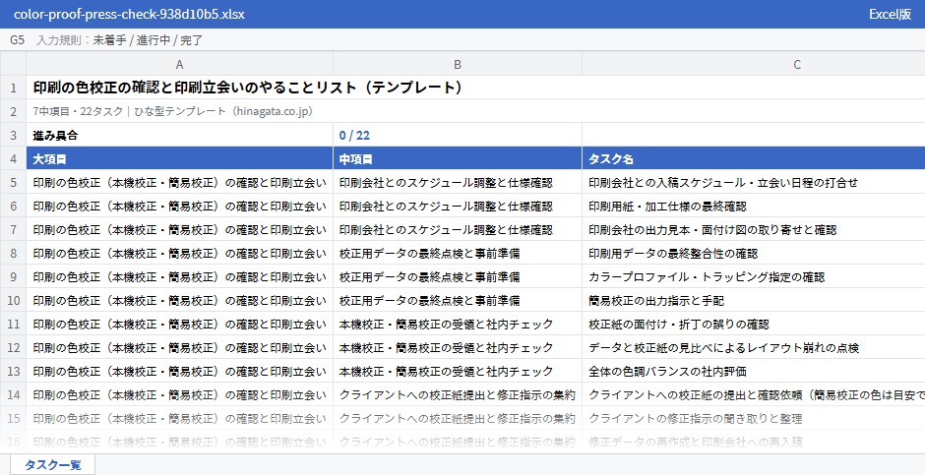
Task: Click row 7 cell 印刷会社とのスケジュール調整と仕様確認
Action: click(x=458, y=230)
